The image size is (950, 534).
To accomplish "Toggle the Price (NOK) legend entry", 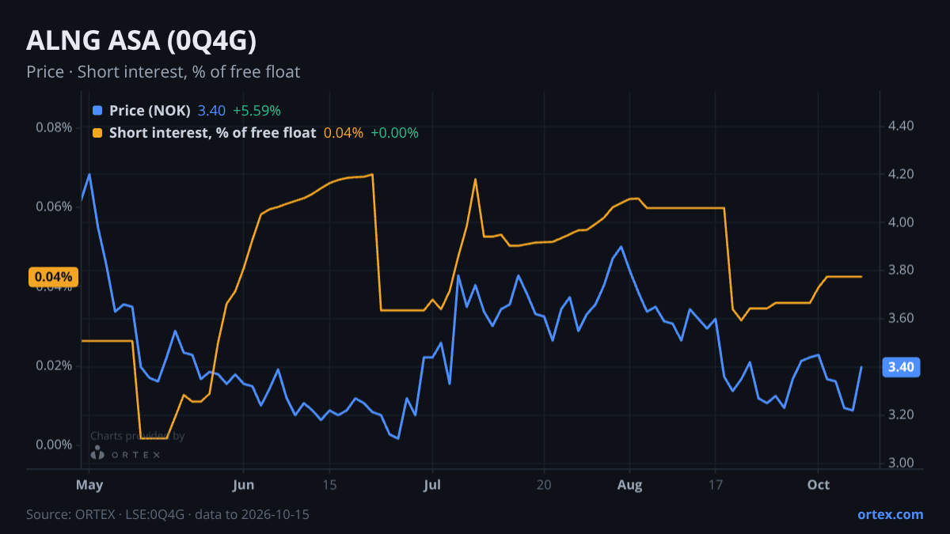I will (150, 111).
